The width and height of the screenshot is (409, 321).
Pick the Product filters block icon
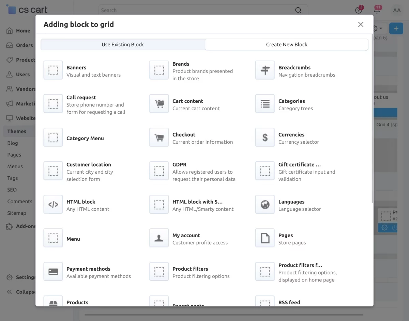(159, 272)
